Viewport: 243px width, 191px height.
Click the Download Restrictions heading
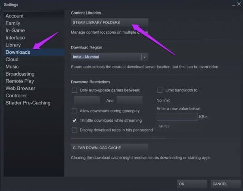[x=90, y=82]
